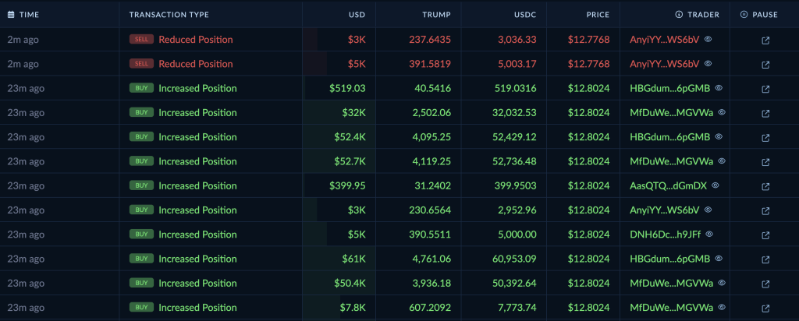Open external link for the 390.5511 TRUMP buy row
This screenshot has width=799, height=321.
(765, 235)
